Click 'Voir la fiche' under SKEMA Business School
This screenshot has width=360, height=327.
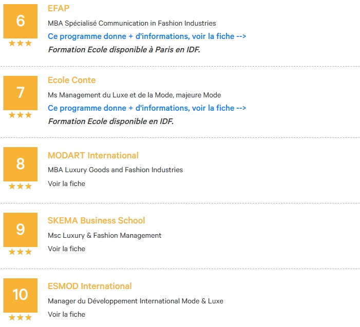coord(67,249)
